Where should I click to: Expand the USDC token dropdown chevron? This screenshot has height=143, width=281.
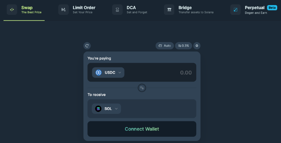pos(120,72)
